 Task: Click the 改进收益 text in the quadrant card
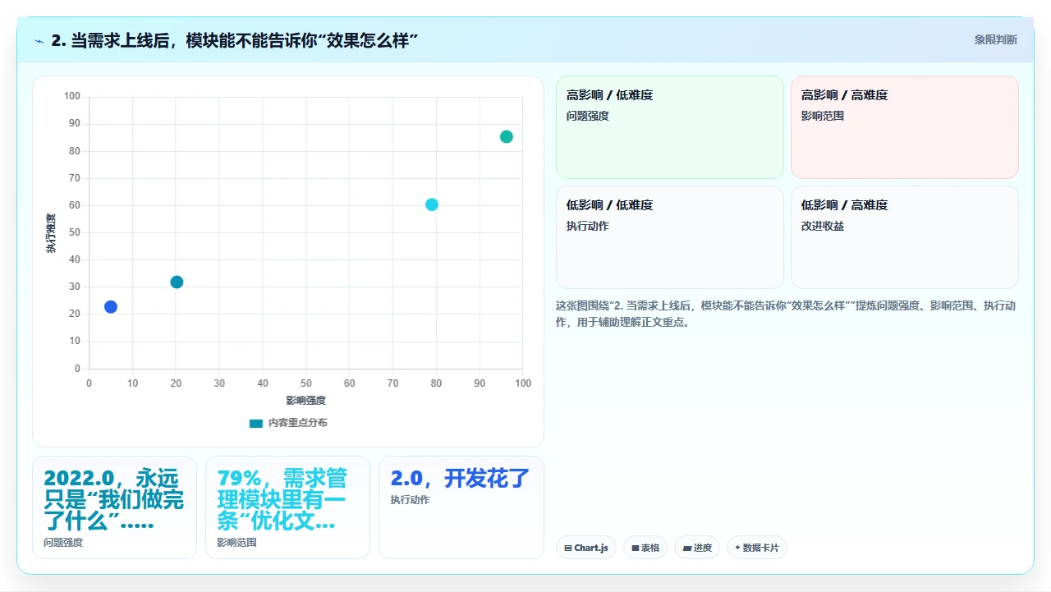tap(823, 226)
